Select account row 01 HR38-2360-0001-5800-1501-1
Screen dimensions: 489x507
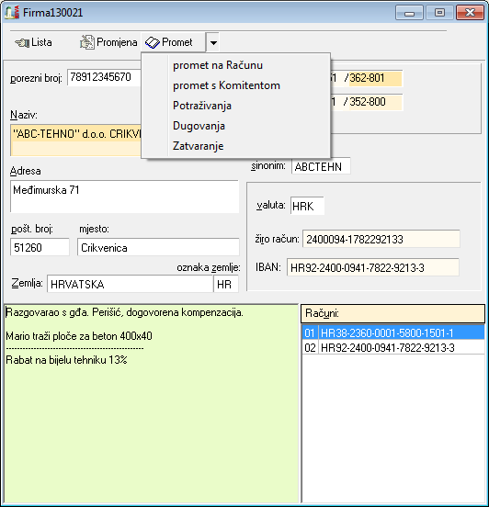(392, 332)
